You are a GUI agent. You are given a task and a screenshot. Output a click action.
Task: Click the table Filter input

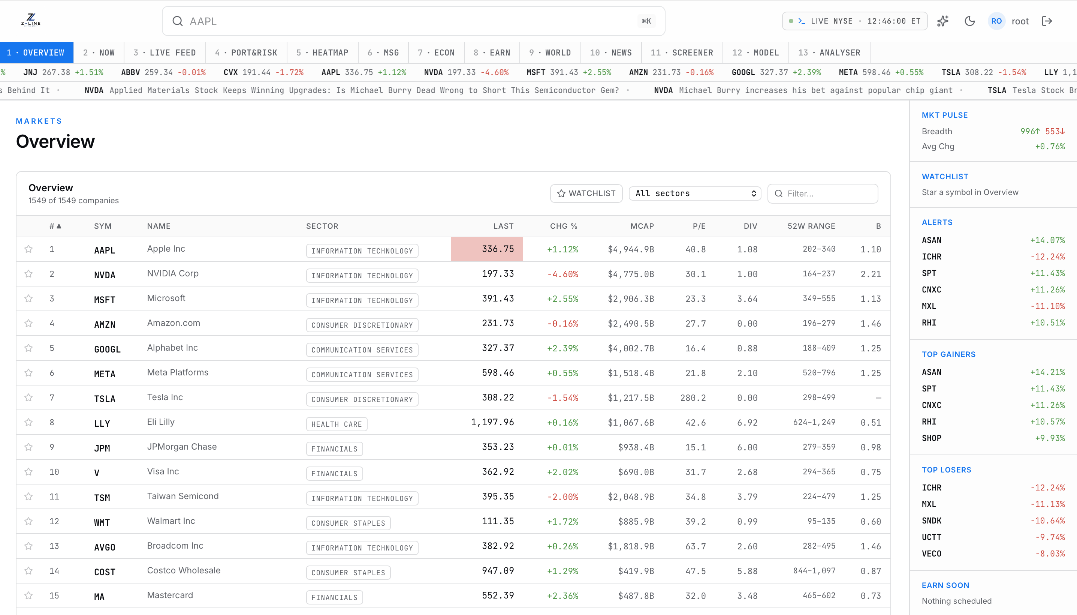(x=823, y=193)
